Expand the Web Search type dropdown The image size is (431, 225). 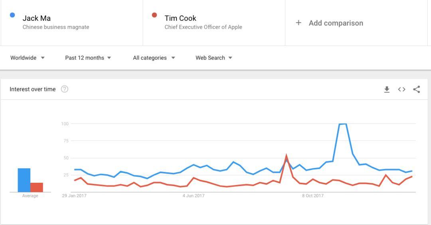click(214, 58)
